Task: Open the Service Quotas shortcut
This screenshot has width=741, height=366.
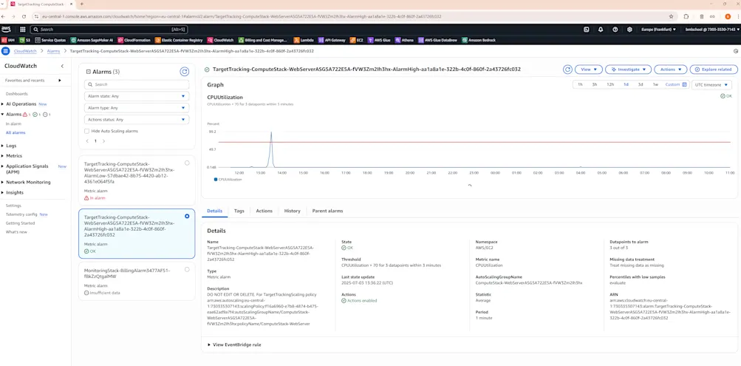Action: [50, 40]
